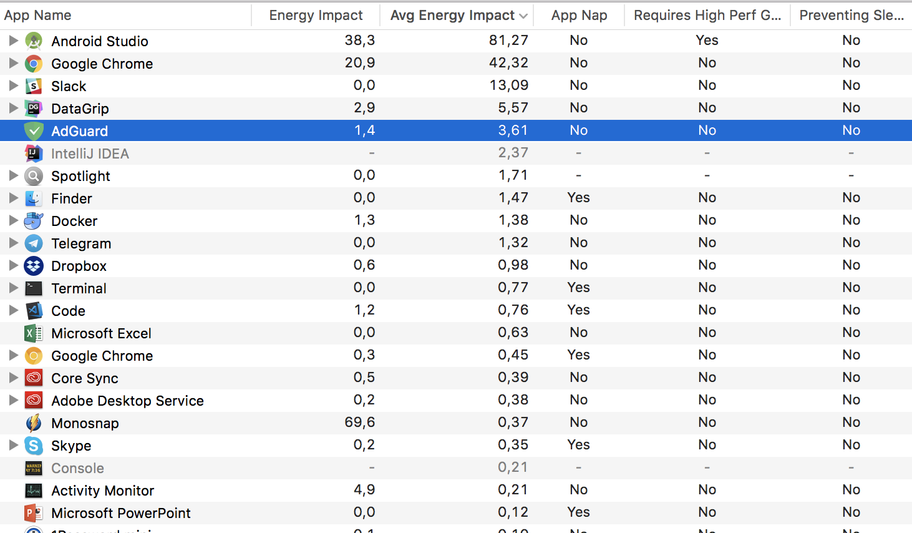Sort by the App Name column
The height and width of the screenshot is (533, 912).
pos(125,16)
